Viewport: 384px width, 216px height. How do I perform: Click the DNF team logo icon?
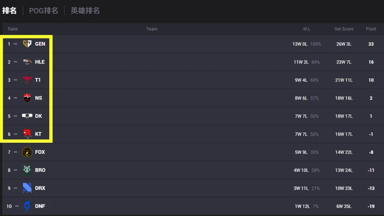27,206
